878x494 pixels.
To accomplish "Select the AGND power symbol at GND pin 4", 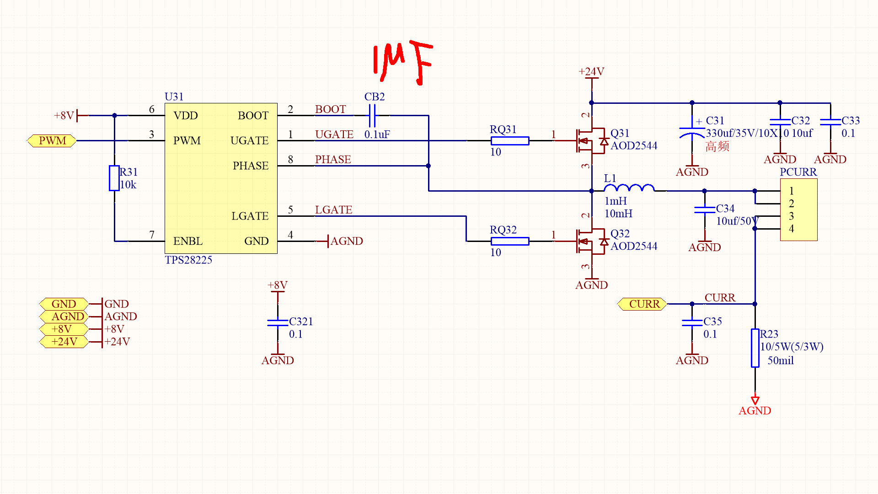I will click(345, 241).
